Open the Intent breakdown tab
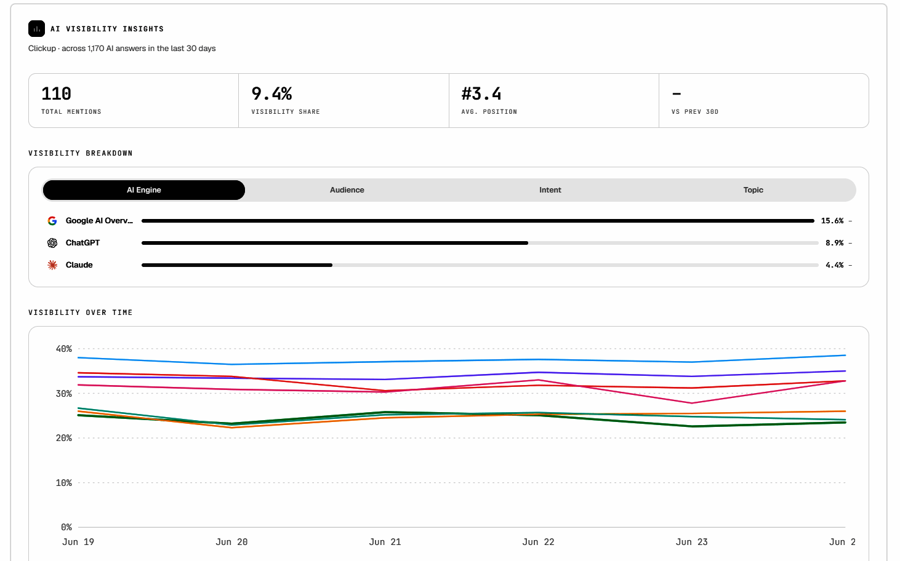 (550, 190)
